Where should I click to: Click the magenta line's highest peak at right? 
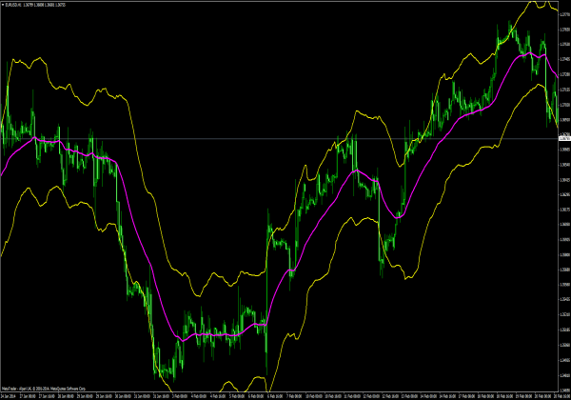526,54
